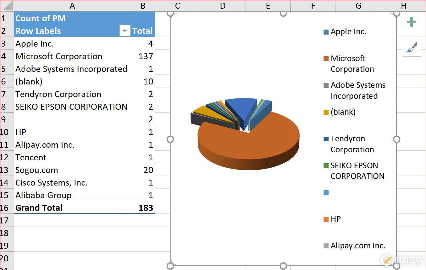Click the value 10 cell
Screen dimensions: 426x270
143,81
